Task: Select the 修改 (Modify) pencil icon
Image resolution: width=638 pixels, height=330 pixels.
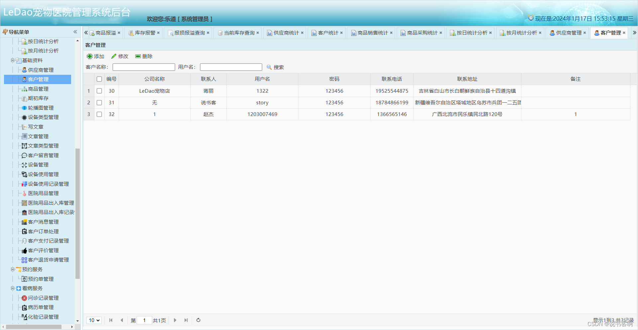Action: 114,56
